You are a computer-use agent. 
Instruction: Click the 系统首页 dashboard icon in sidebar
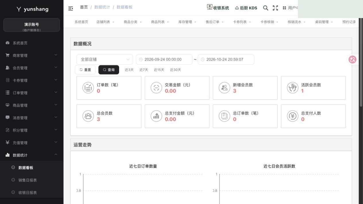[8, 43]
